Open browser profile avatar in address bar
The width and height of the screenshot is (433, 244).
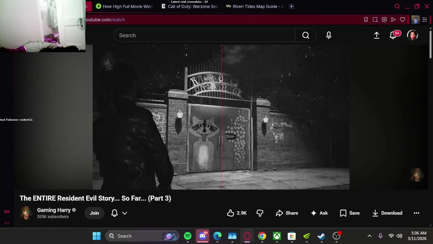point(415,20)
